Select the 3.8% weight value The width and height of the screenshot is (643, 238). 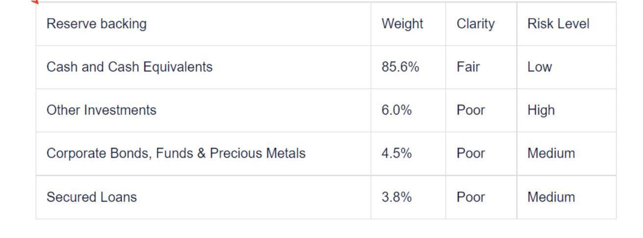396,197
